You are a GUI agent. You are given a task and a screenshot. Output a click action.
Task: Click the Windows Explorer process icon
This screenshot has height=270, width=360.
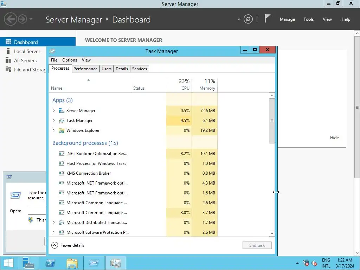(61, 131)
